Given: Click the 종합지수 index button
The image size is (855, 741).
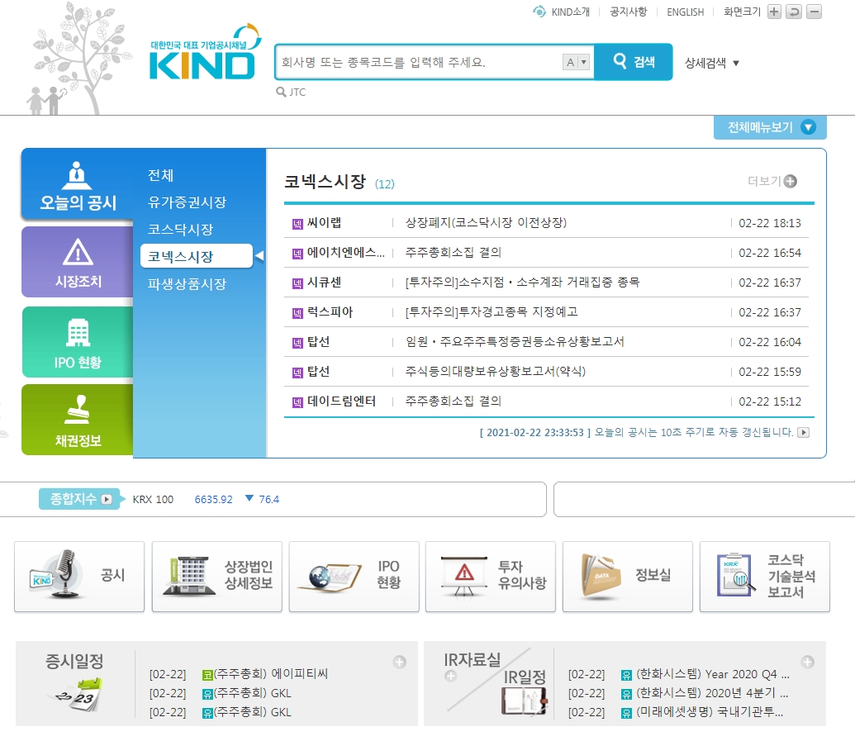Looking at the screenshot, I should 79,499.
